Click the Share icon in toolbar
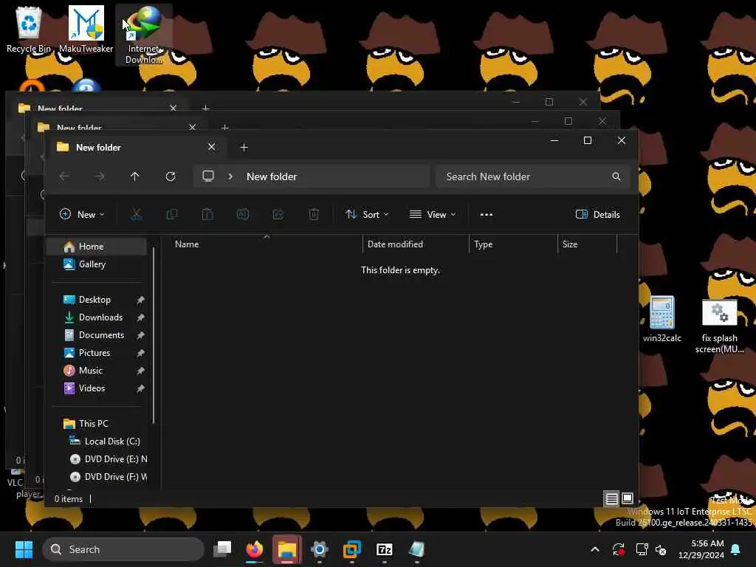Viewport: 756px width, 567px height. coord(278,215)
